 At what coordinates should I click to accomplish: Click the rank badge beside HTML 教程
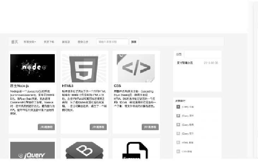click(178, 142)
